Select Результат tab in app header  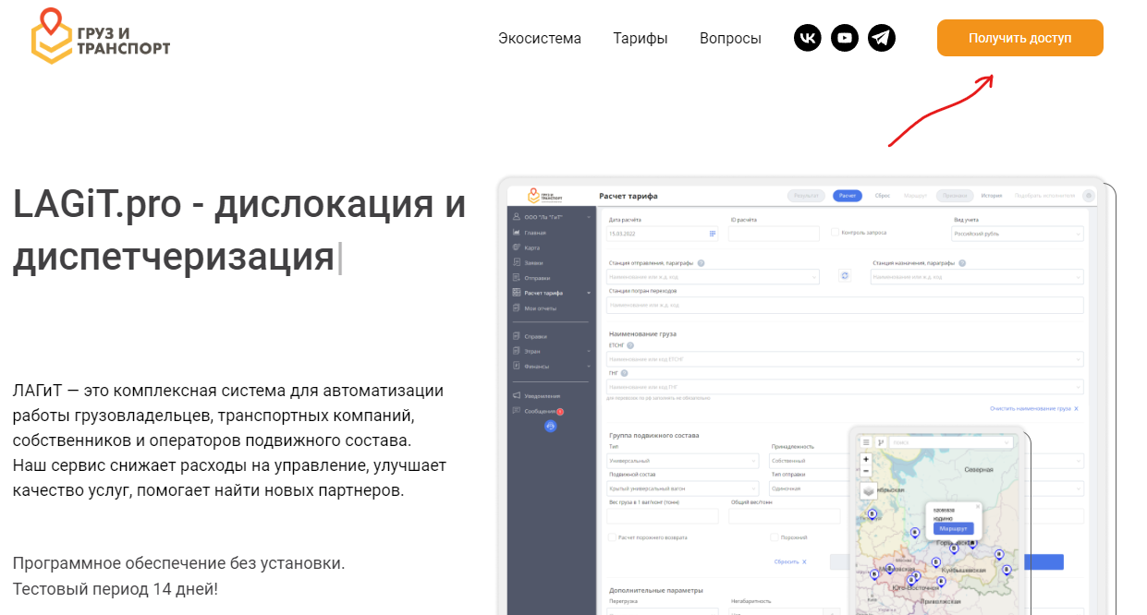(807, 196)
